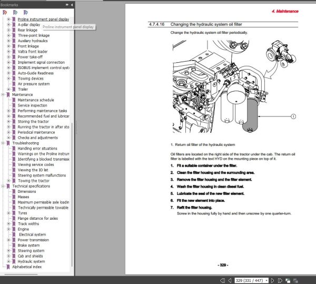Open the Steering system bookmark
Screen dimensions: 316x284
click(31, 251)
